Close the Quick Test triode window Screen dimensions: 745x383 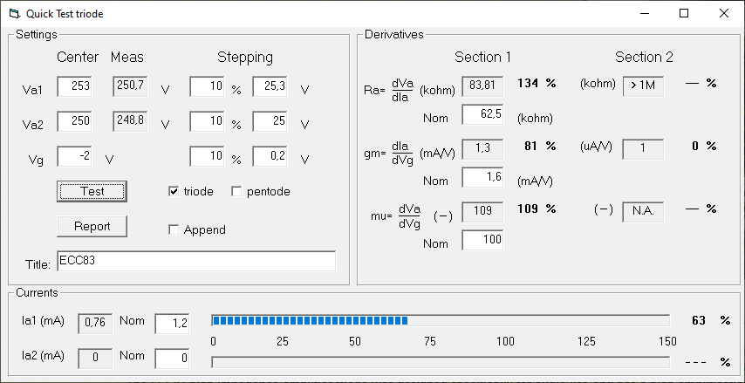tap(723, 13)
